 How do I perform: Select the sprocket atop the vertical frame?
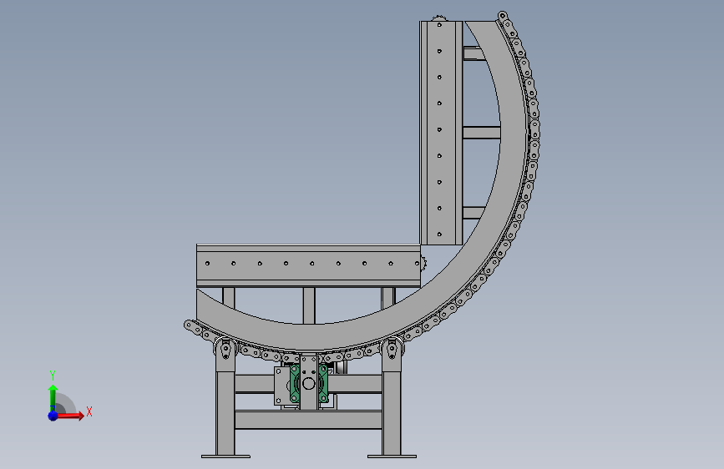(439, 18)
